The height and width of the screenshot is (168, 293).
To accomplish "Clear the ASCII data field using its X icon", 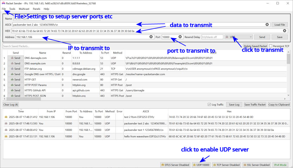I will pos(267,24).
